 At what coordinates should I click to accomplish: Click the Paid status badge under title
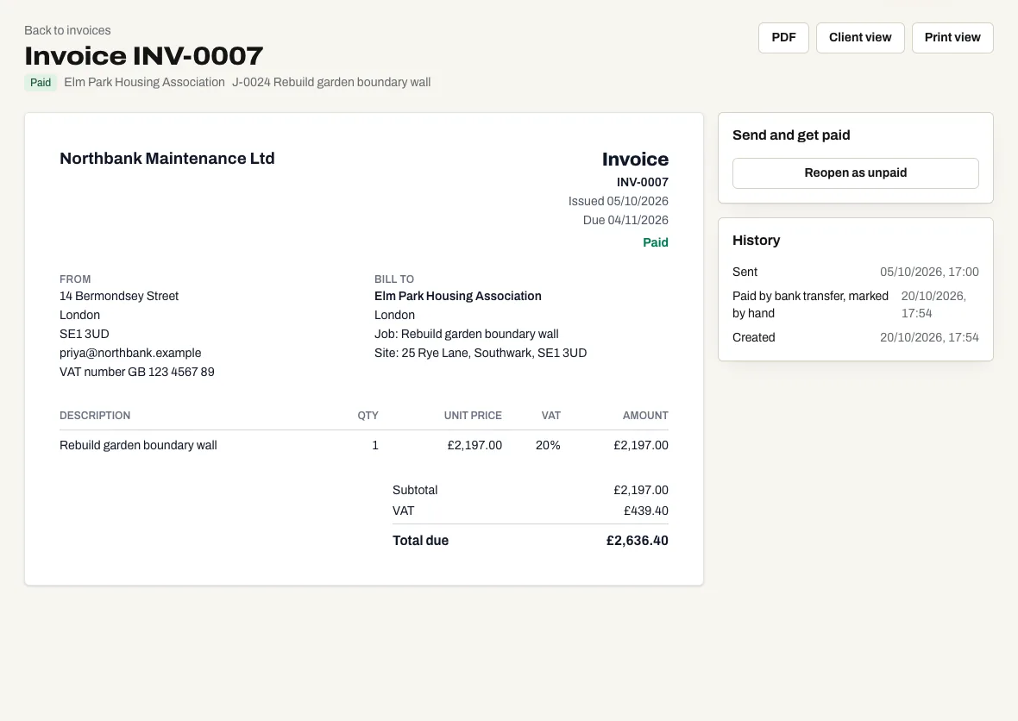click(41, 83)
